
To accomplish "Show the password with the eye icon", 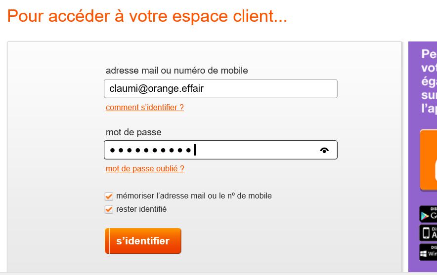I will (324, 151).
